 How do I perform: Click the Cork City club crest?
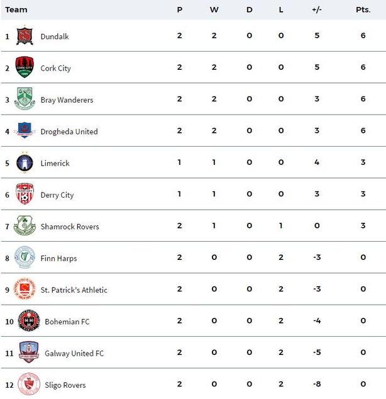pos(25,67)
